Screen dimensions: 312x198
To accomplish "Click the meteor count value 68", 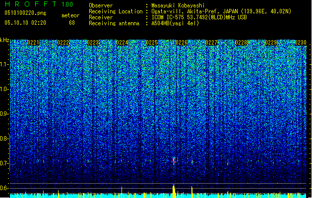I will point(72,23).
